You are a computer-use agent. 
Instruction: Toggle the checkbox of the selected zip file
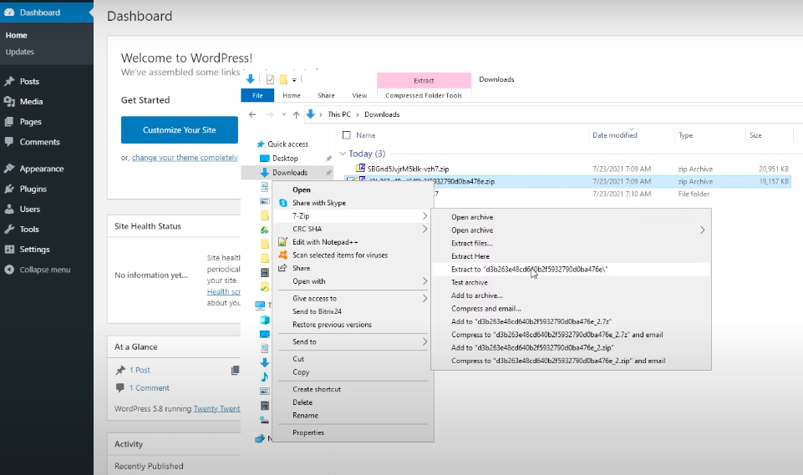coord(350,181)
